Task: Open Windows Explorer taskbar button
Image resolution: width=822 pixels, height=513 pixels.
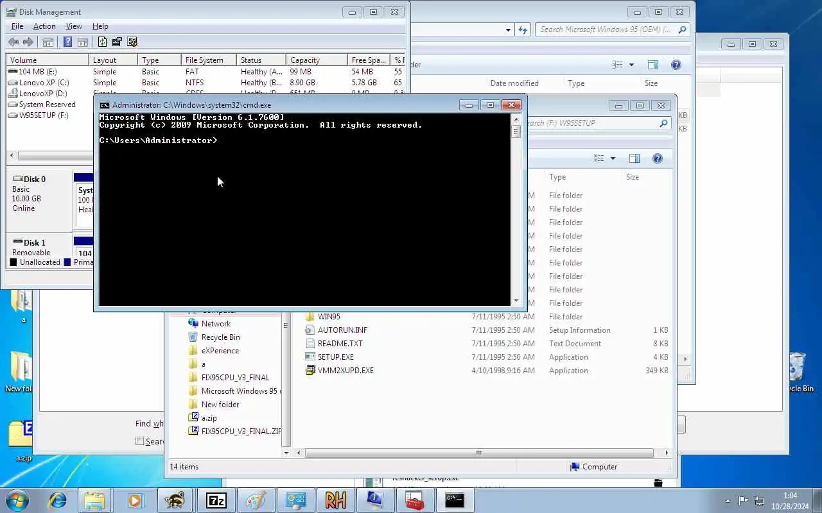Action: point(94,500)
